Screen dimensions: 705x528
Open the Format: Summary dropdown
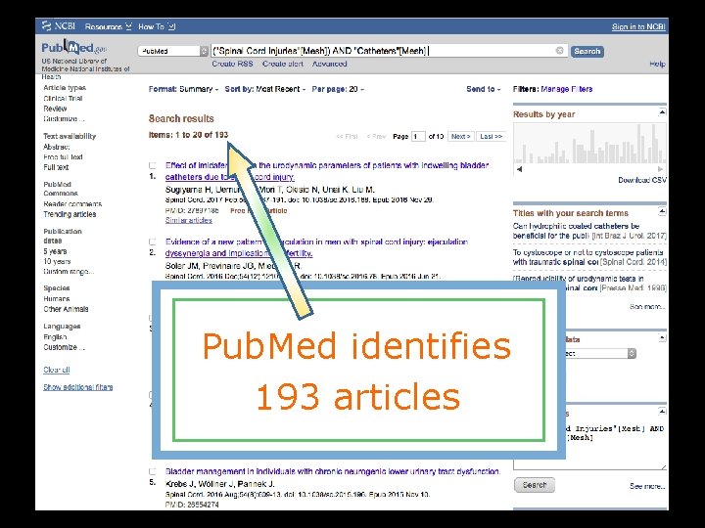point(183,89)
